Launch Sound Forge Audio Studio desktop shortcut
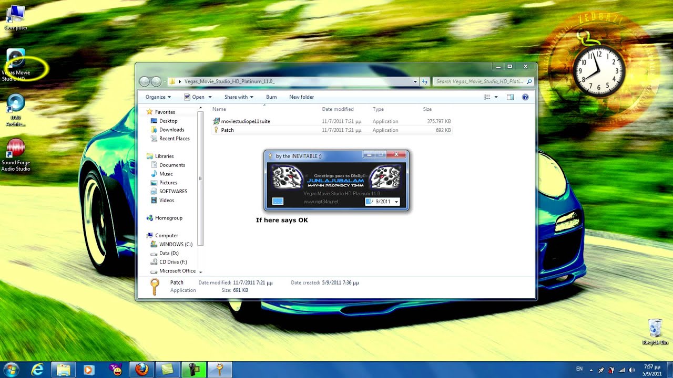The height and width of the screenshot is (378, 673). [x=16, y=155]
